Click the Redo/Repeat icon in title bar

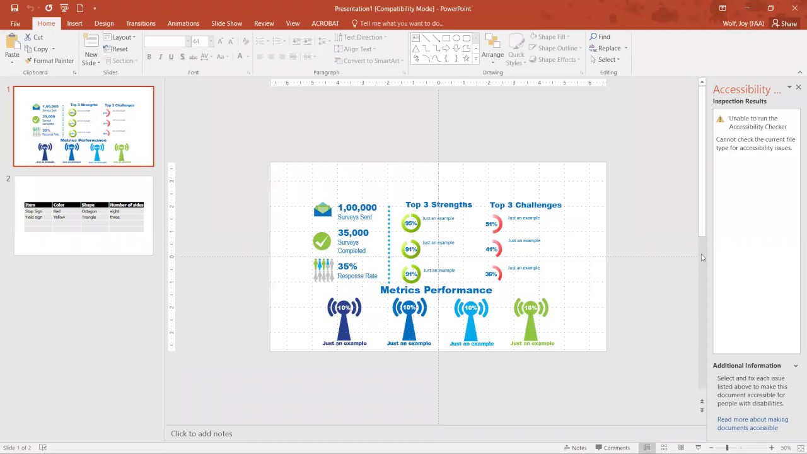tap(49, 8)
